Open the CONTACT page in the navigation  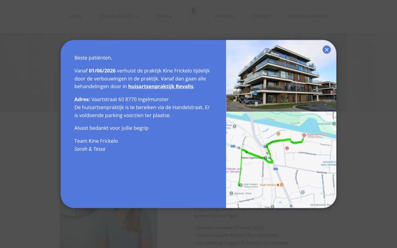point(261,17)
